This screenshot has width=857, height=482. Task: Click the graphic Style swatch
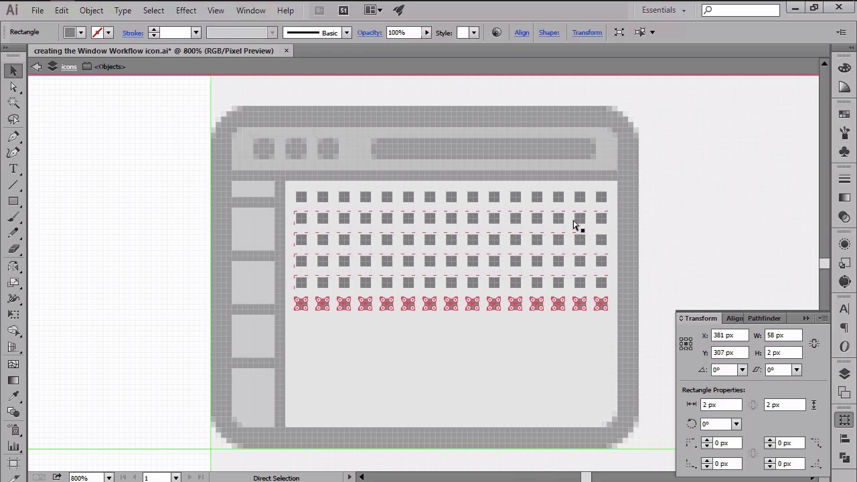pos(463,32)
